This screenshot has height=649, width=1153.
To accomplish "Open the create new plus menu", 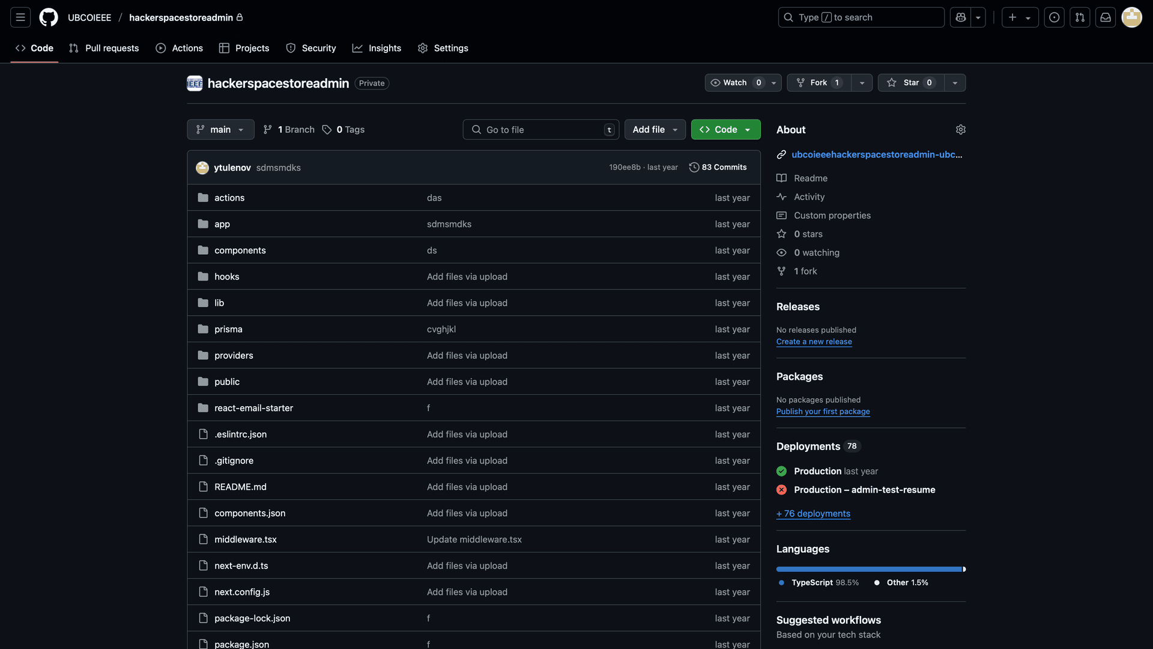I will pos(1020,17).
